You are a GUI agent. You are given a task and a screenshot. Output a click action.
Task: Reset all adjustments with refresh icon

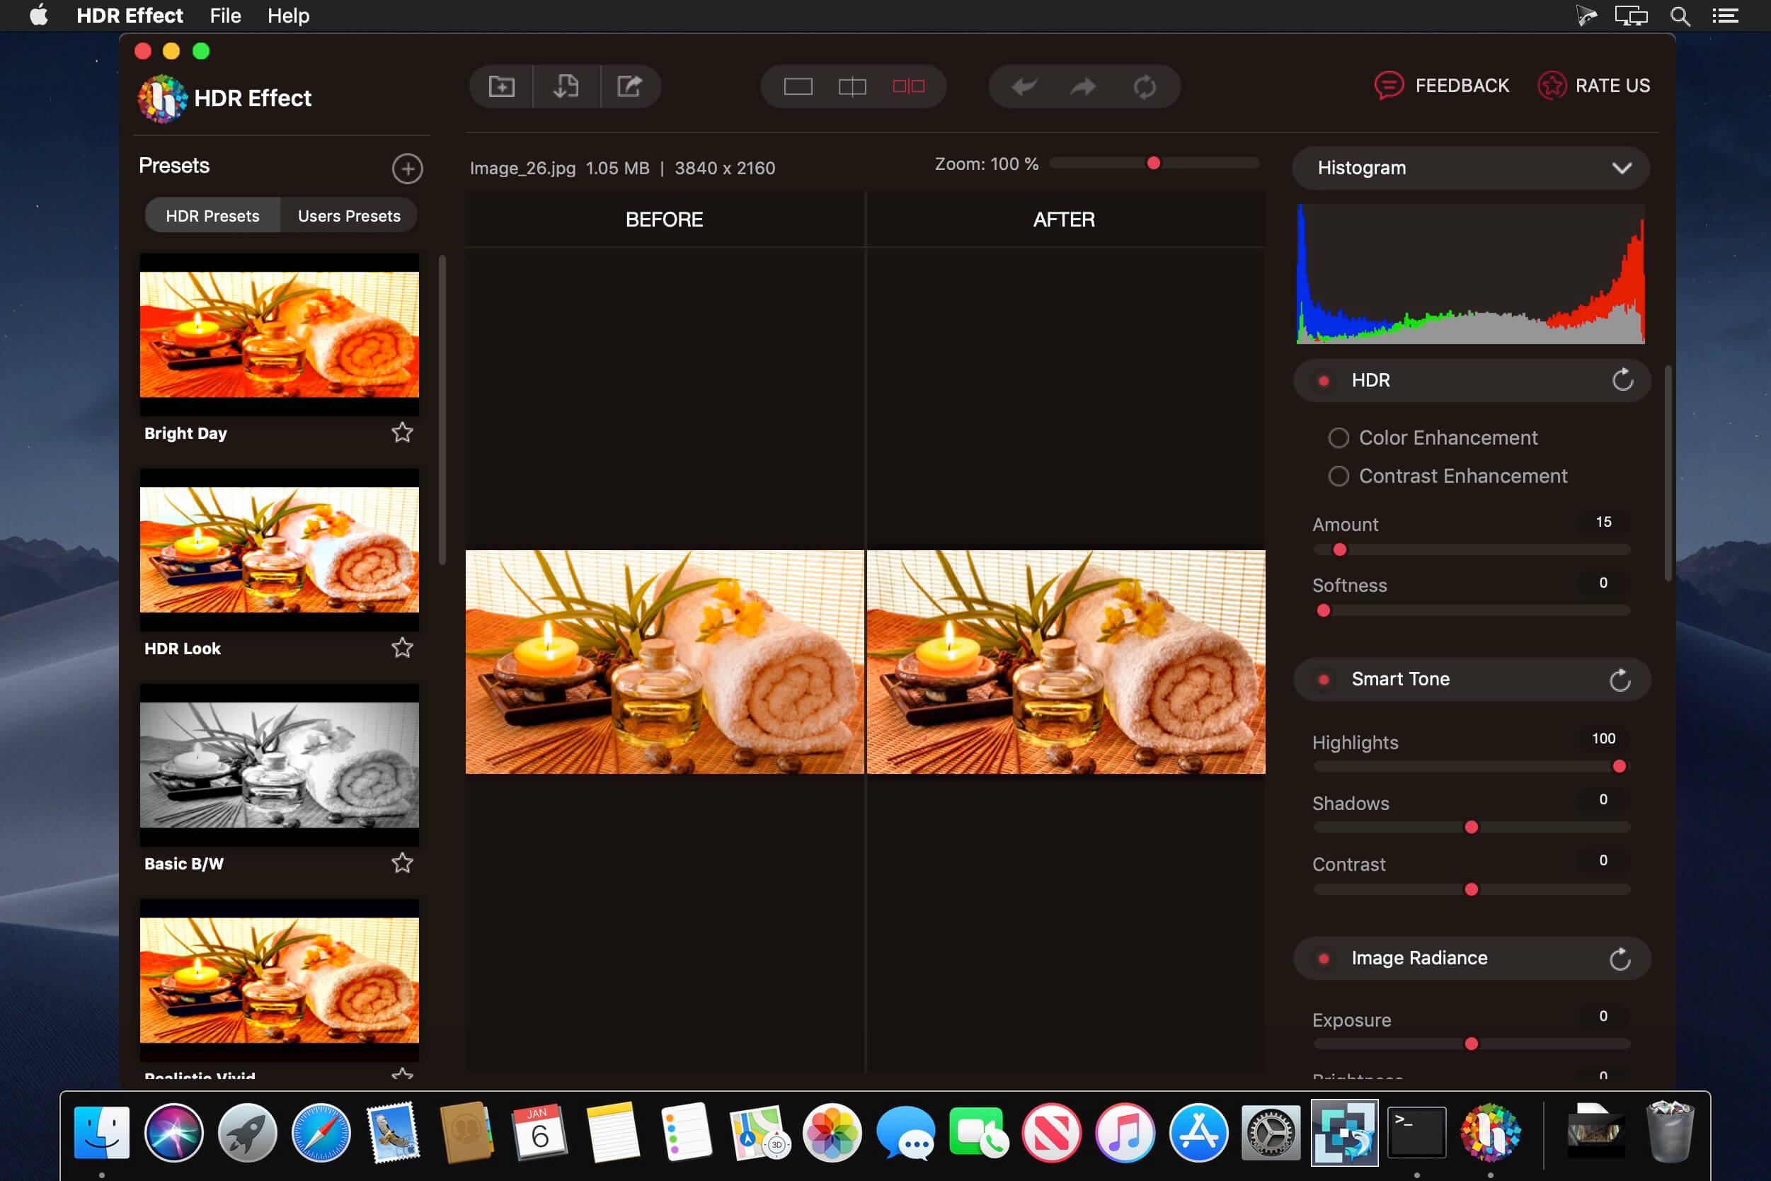[x=1145, y=86]
